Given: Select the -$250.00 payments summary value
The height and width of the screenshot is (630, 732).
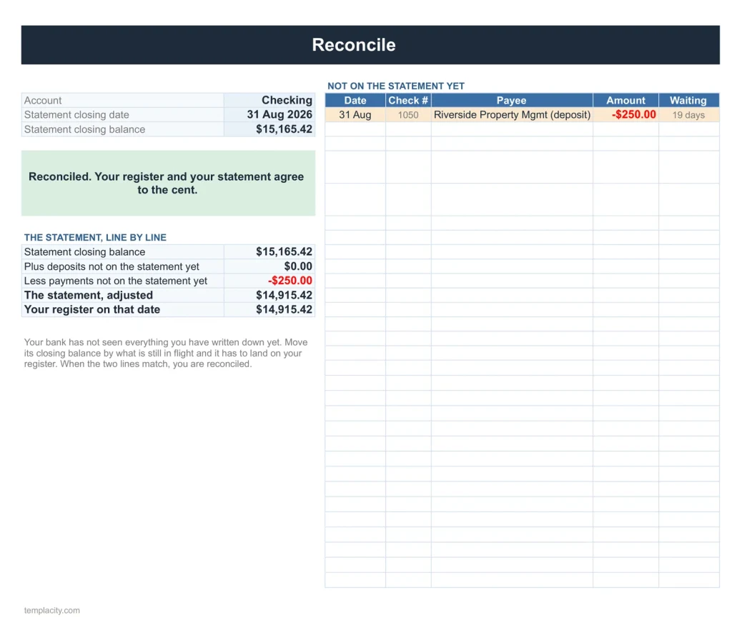Looking at the screenshot, I should pyautogui.click(x=269, y=281).
